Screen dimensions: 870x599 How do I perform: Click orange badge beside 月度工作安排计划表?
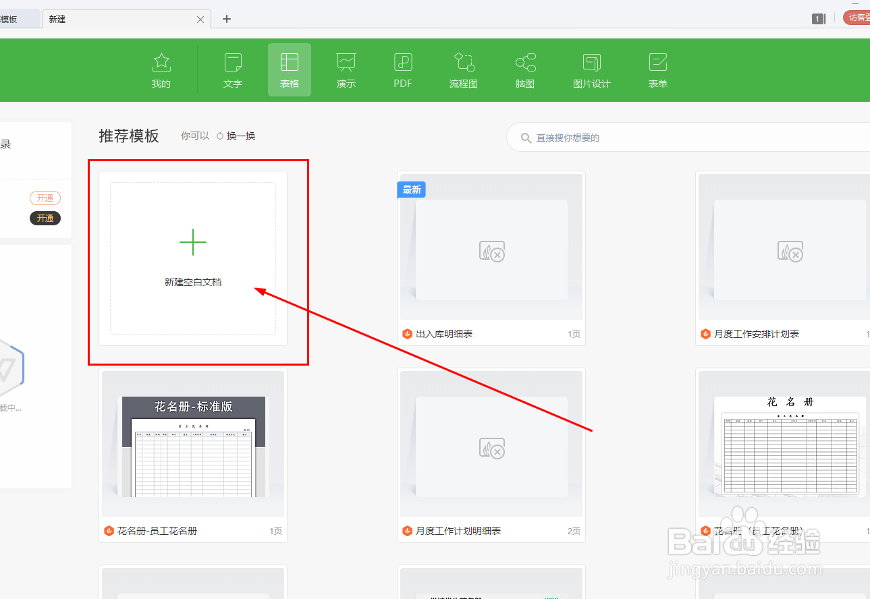pyautogui.click(x=705, y=334)
